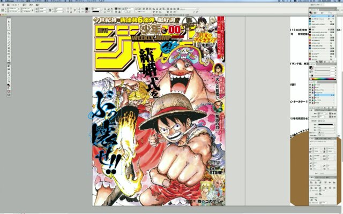Click the fill/stroke toggle in Swatches panel header
The height and width of the screenshot is (214, 343).
[x=310, y=13]
